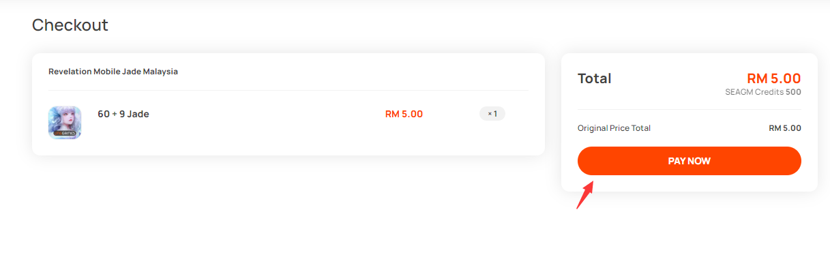Click the black original price value RM 5.00

pos(785,128)
